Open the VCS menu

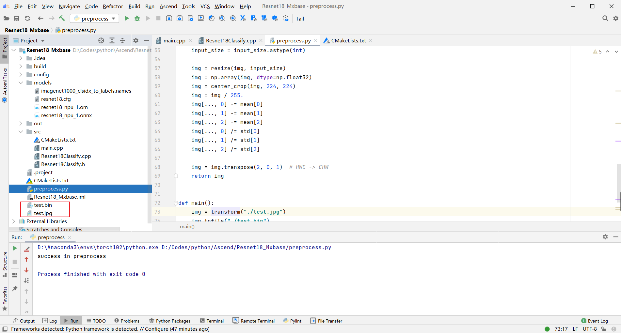click(x=205, y=6)
